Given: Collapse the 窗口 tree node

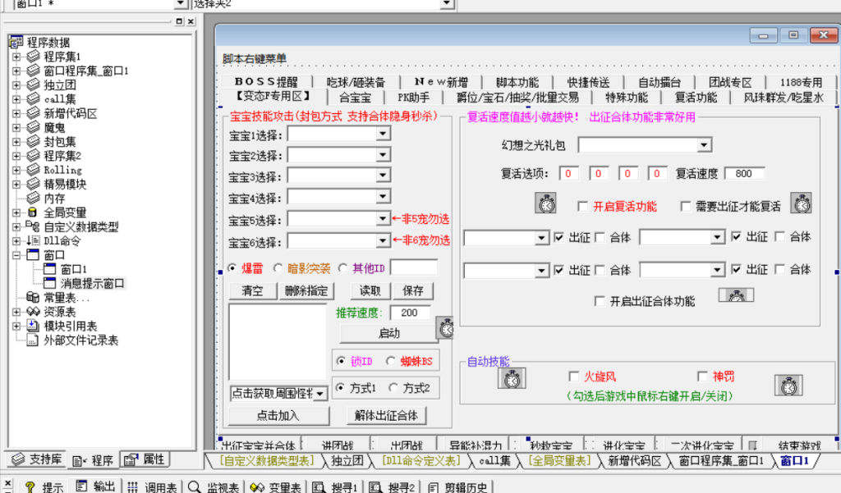Looking at the screenshot, I should click(16, 255).
